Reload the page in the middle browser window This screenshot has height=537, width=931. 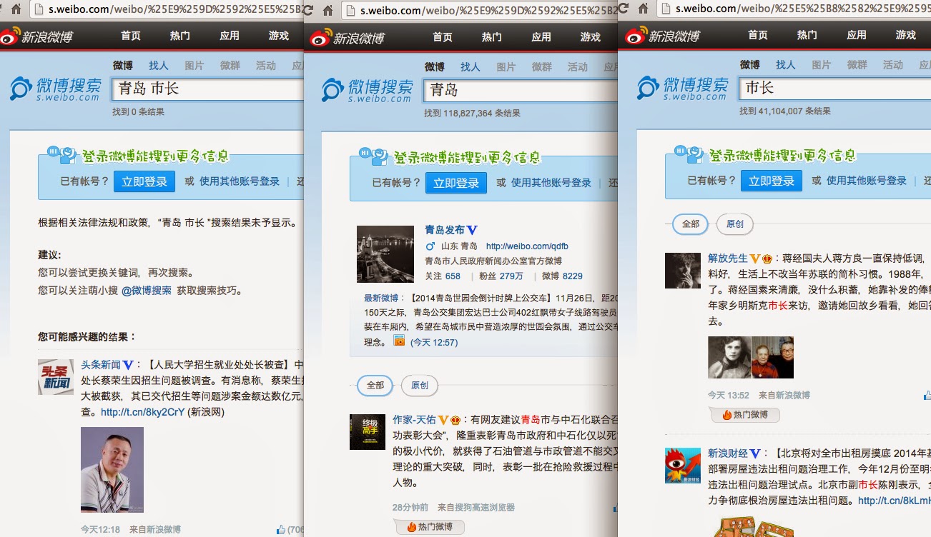point(308,10)
